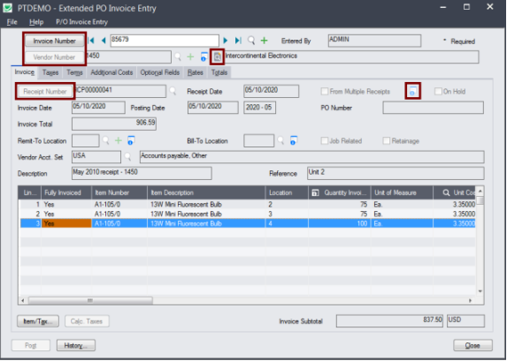Switch to Rates tab
Image resolution: width=507 pixels, height=361 pixels.
(x=196, y=72)
